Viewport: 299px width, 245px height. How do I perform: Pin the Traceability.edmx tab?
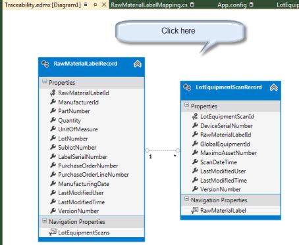pos(95,5)
